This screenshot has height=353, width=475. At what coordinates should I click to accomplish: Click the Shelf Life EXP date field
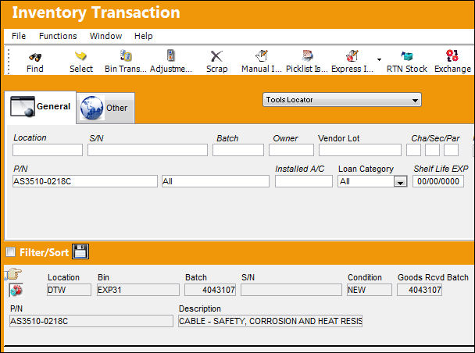tap(438, 181)
